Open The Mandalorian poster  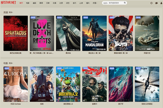point(94,33)
